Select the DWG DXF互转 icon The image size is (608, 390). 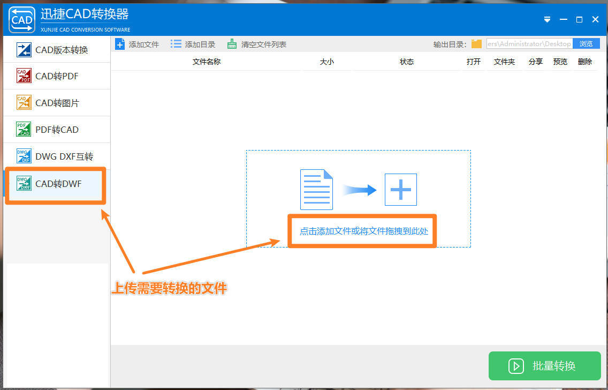[x=24, y=156]
